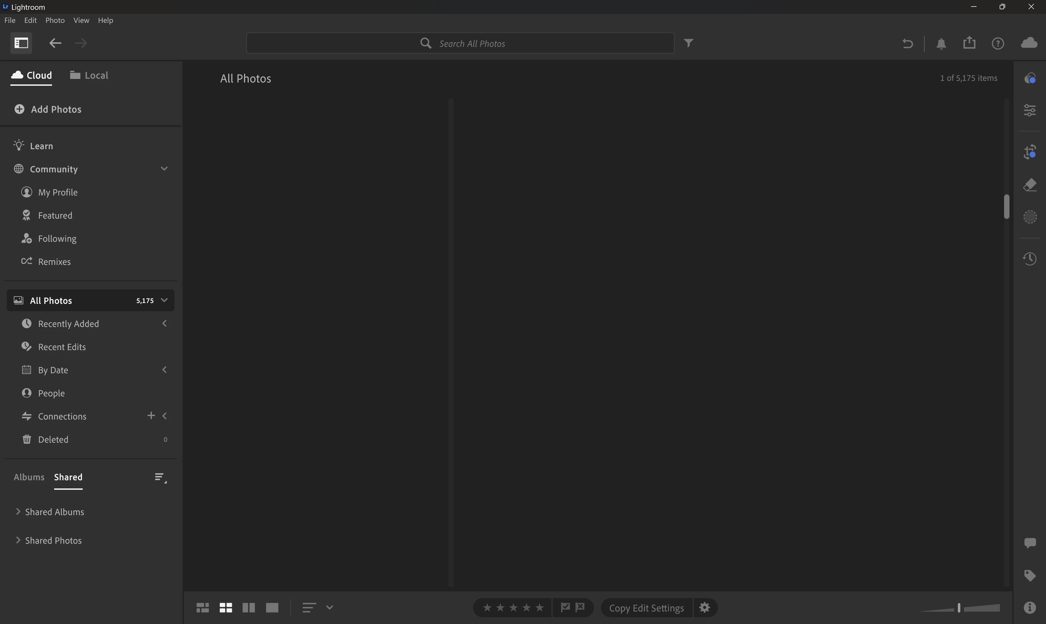
Task: Flag photo as picked
Action: [565, 607]
